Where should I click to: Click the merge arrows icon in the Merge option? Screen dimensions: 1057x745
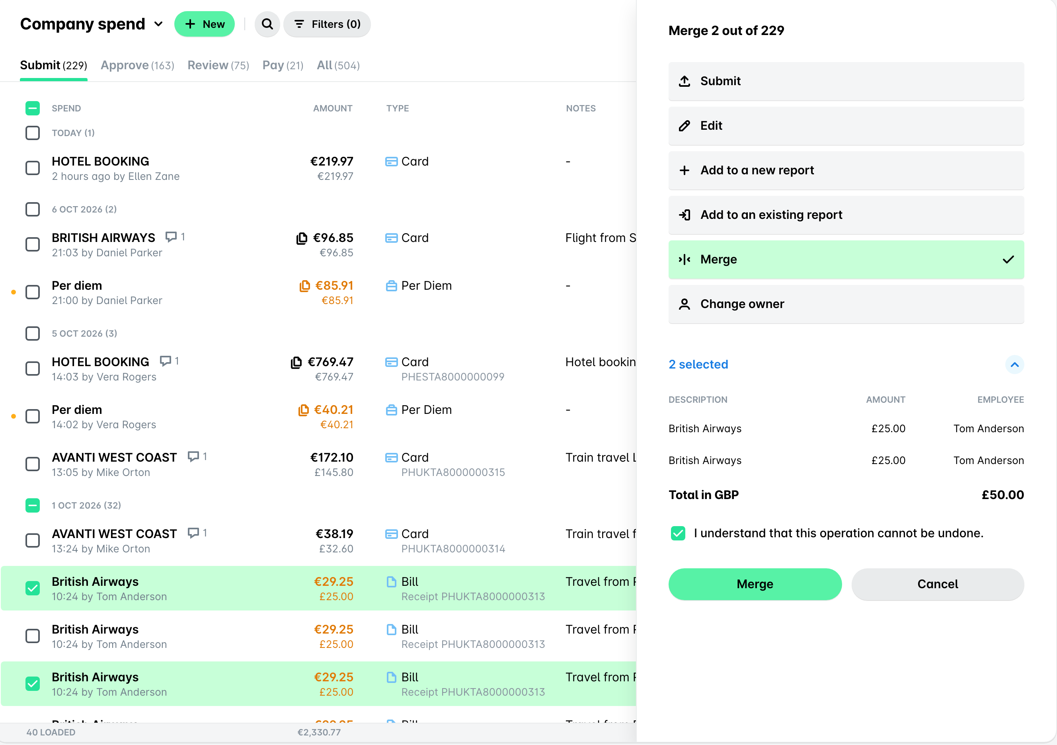coord(685,260)
